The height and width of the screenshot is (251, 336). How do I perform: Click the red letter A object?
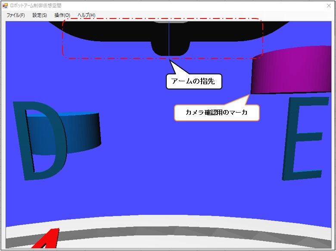(46, 239)
